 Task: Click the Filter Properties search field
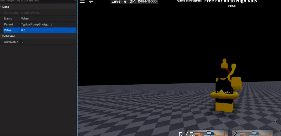38,1
